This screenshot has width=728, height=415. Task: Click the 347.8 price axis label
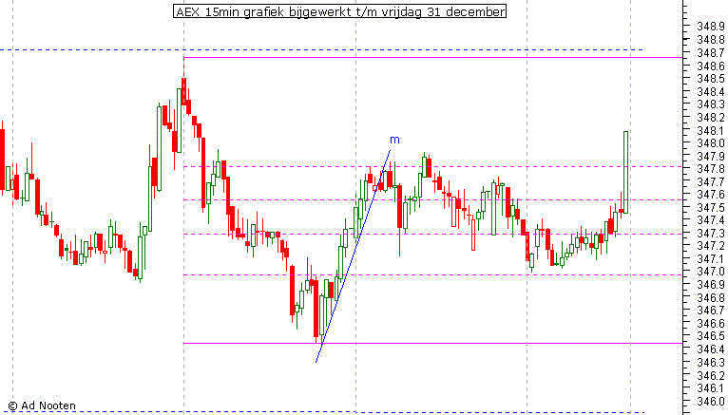[710, 169]
